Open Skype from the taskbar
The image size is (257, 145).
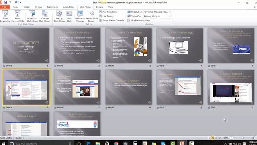tap(163, 143)
